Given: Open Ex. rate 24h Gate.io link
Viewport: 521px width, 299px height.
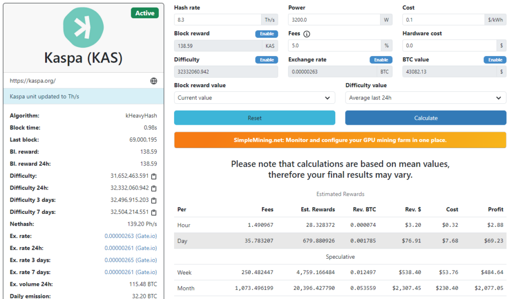Looking at the screenshot, I should 131,248.
